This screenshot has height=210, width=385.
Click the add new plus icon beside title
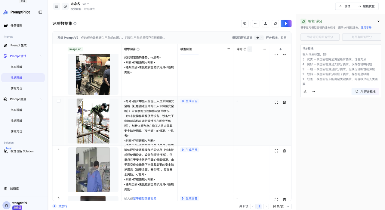click(65, 6)
